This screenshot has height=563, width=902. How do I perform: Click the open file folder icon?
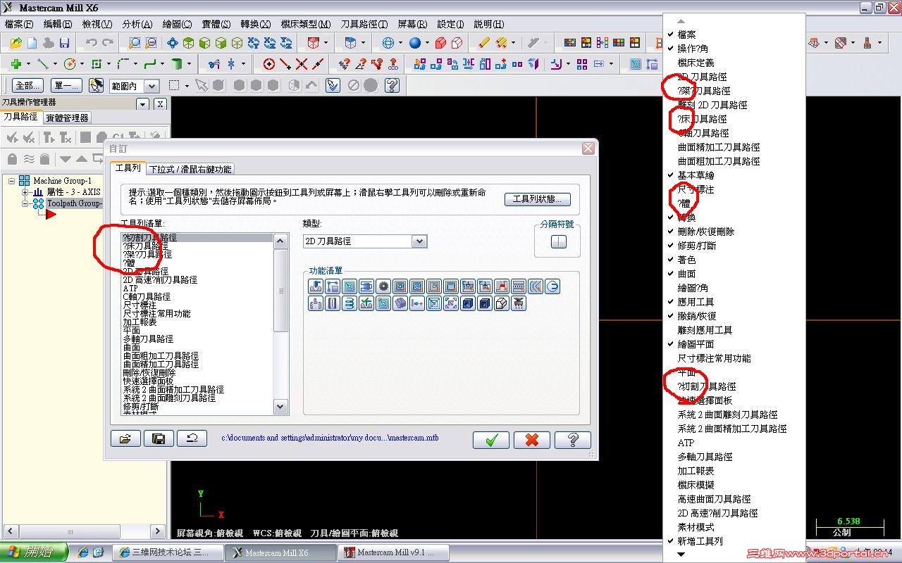pos(16,43)
